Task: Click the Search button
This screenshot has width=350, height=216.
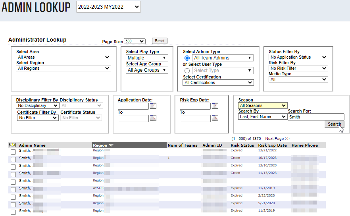Action: (334, 124)
